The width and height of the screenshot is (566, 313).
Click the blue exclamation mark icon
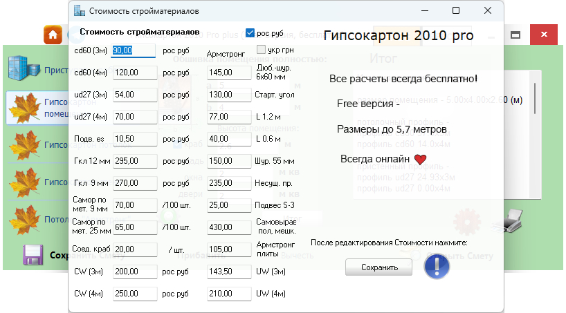(437, 267)
